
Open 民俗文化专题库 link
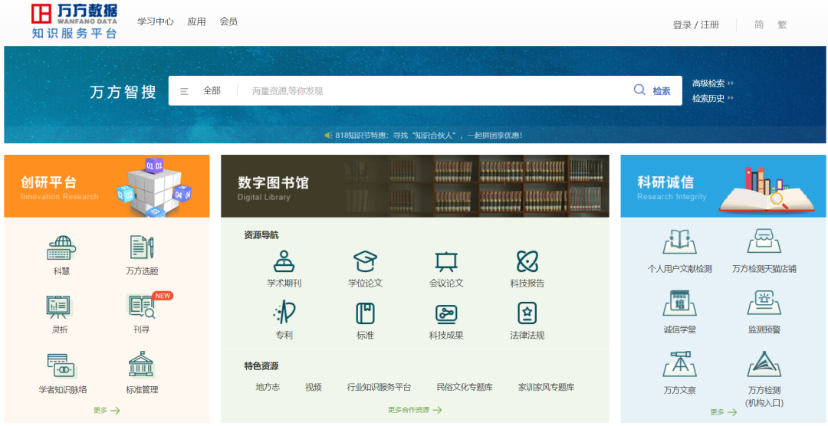tap(465, 388)
